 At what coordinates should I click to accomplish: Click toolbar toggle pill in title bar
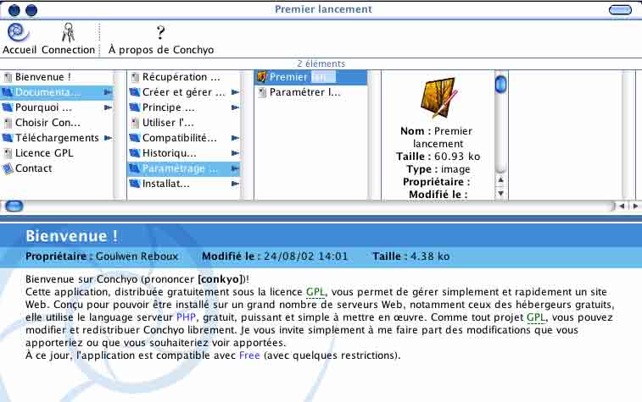[x=620, y=10]
